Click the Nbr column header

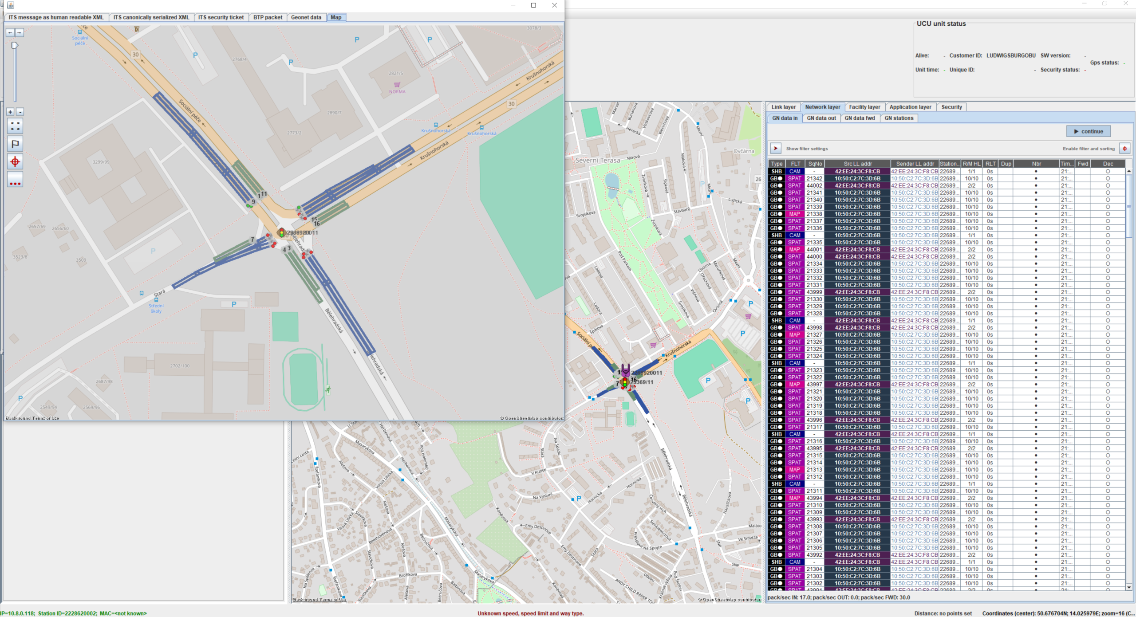coord(1036,164)
